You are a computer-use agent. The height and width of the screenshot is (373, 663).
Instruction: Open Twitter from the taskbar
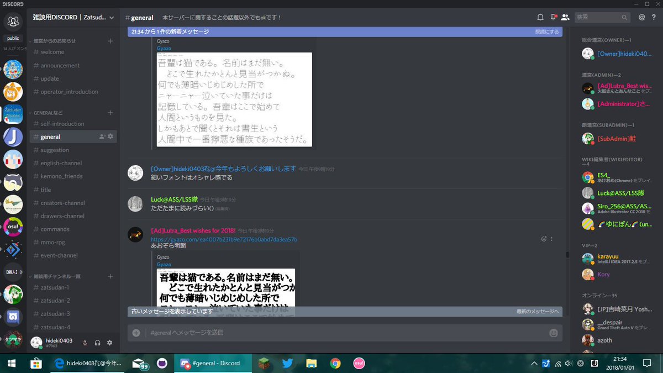click(x=287, y=363)
